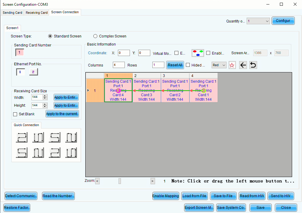Select Ethernet Port No. 2
This screenshot has width=302, height=213.
click(x=33, y=72)
